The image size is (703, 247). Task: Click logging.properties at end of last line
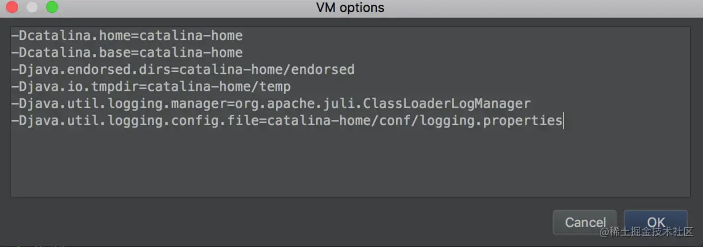[x=503, y=121]
